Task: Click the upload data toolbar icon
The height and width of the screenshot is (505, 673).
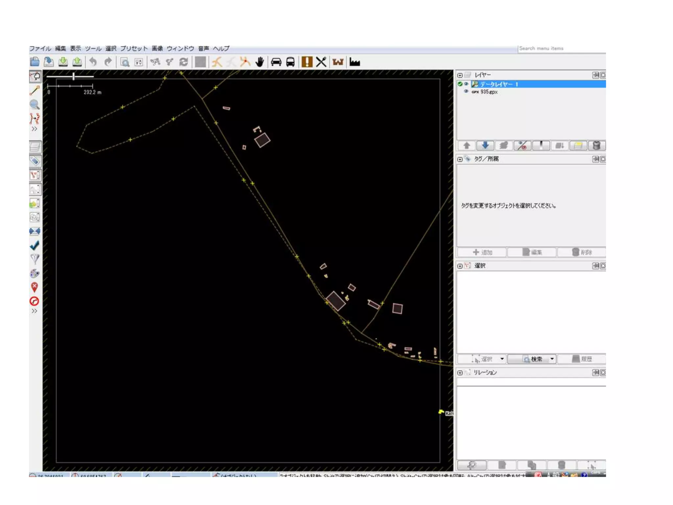Action: [x=77, y=62]
